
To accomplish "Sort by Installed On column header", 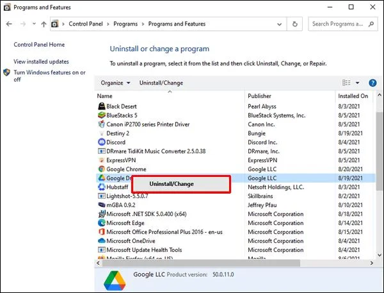I will (x=353, y=96).
